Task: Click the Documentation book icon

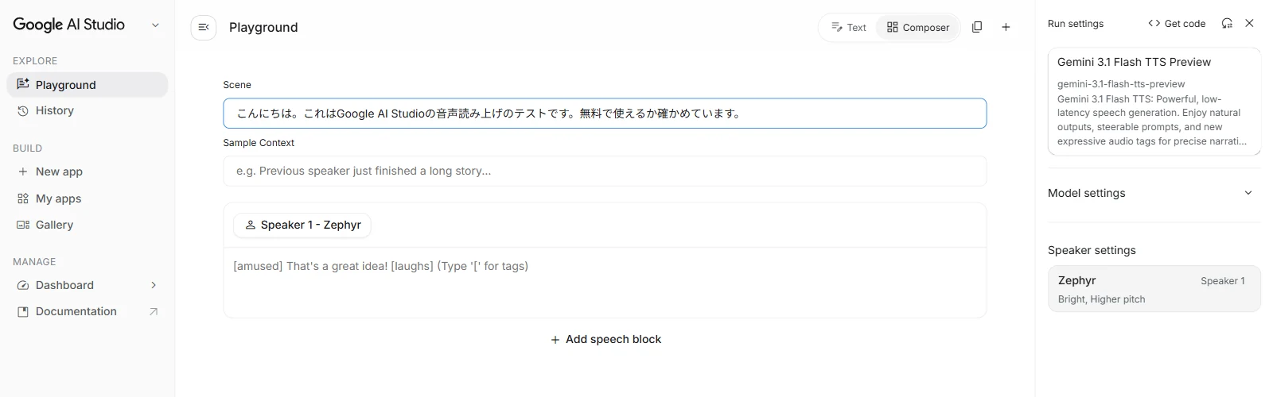Action: (23, 311)
